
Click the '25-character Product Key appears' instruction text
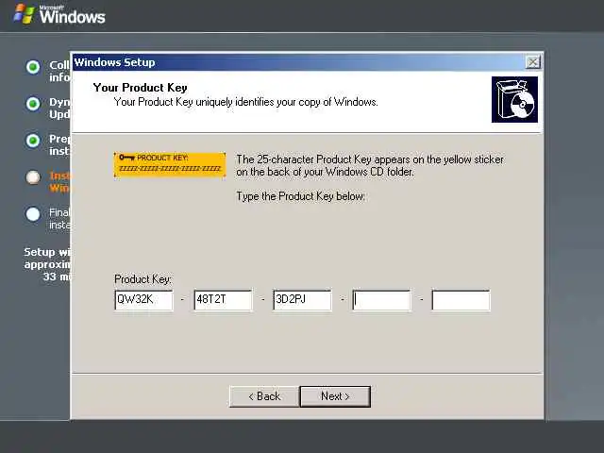click(370, 165)
